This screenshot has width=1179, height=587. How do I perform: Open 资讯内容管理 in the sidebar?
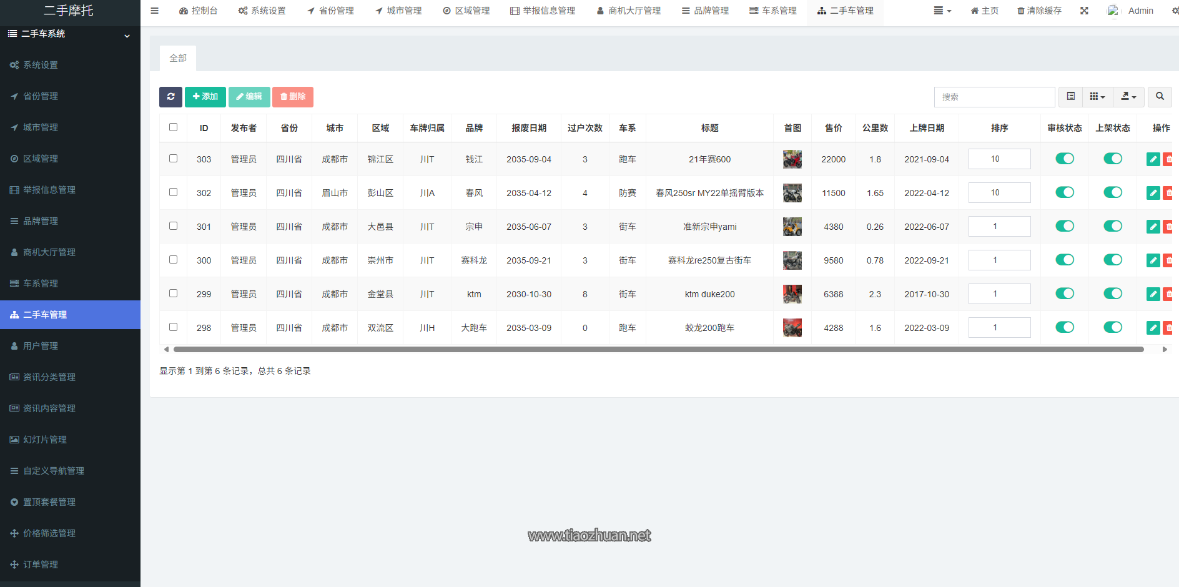coord(70,408)
